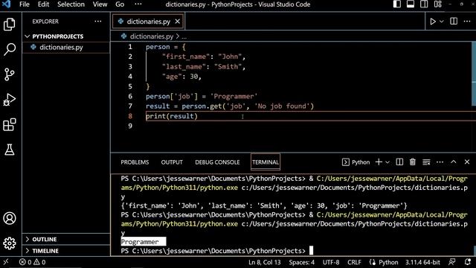Click the editor vertical scrollbar
This screenshot has height=268, width=476.
tap(474, 74)
